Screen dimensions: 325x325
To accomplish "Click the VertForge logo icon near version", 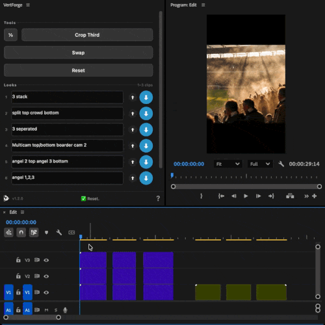I will (6, 198).
